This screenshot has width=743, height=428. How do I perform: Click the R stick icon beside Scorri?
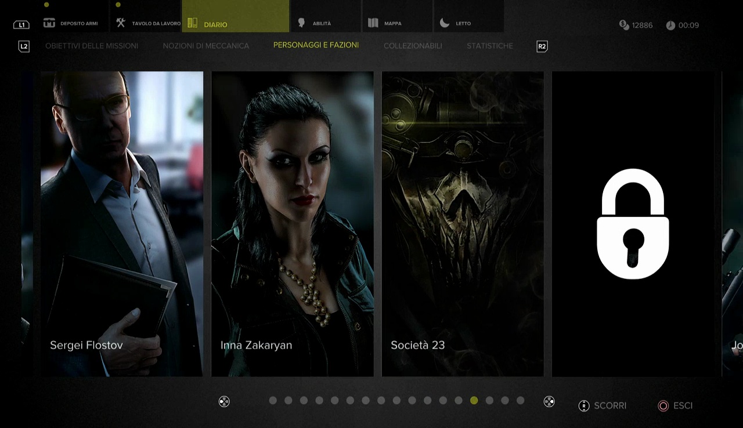pyautogui.click(x=584, y=406)
